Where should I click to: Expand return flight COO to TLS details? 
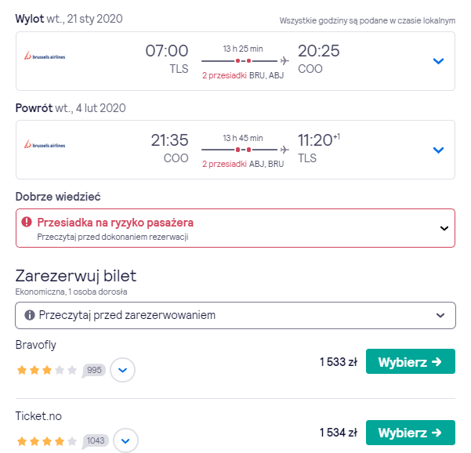click(439, 150)
